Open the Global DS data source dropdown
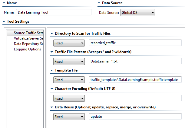The image size is (185, 128). [138, 13]
